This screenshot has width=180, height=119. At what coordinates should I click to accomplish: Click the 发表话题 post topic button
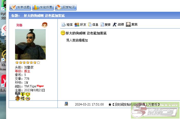20,7
